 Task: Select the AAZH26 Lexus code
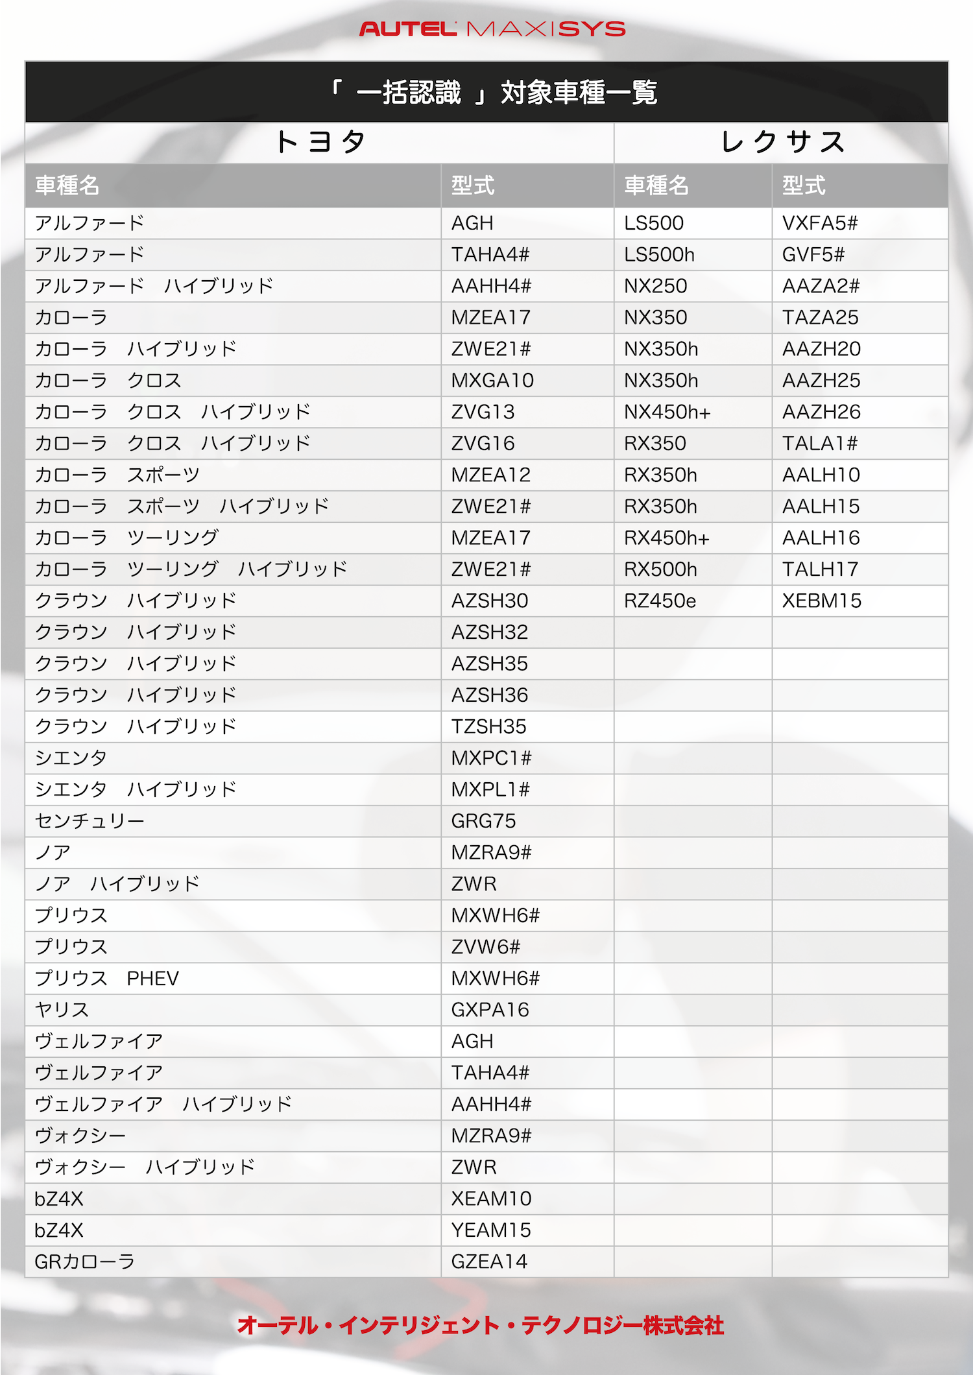click(x=821, y=412)
